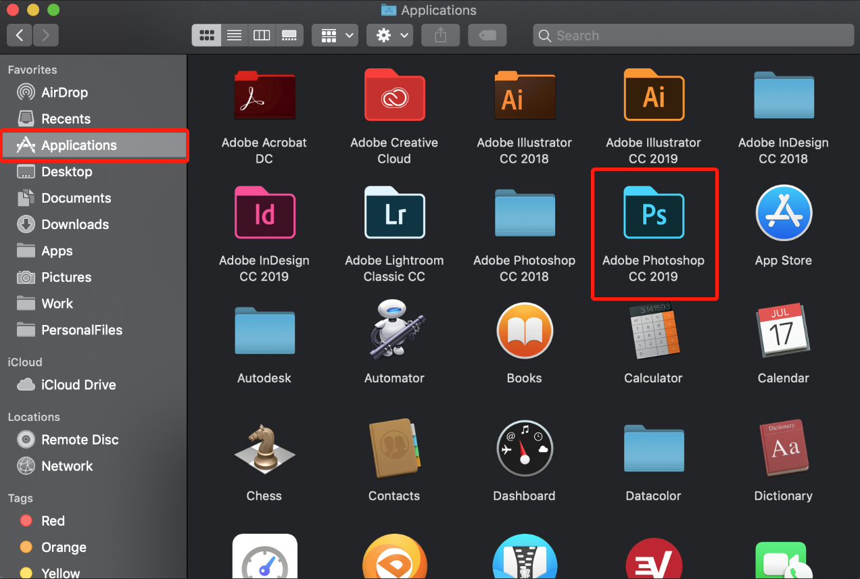Filter by the Yellow tag
Screen dimensions: 860x579
[x=93, y=572]
